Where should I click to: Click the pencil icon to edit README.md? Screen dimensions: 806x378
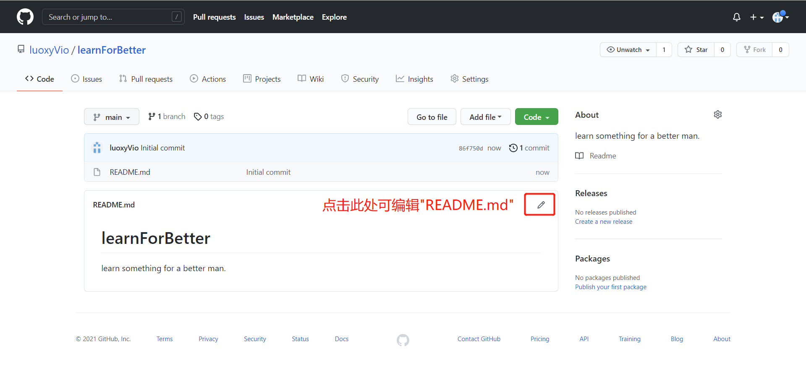click(x=541, y=205)
